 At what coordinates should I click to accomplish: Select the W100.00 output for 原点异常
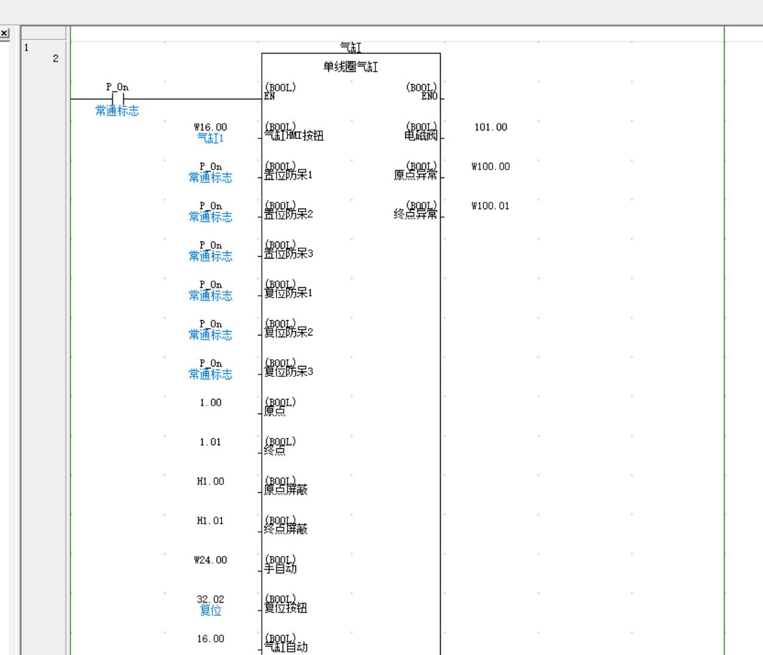[490, 166]
